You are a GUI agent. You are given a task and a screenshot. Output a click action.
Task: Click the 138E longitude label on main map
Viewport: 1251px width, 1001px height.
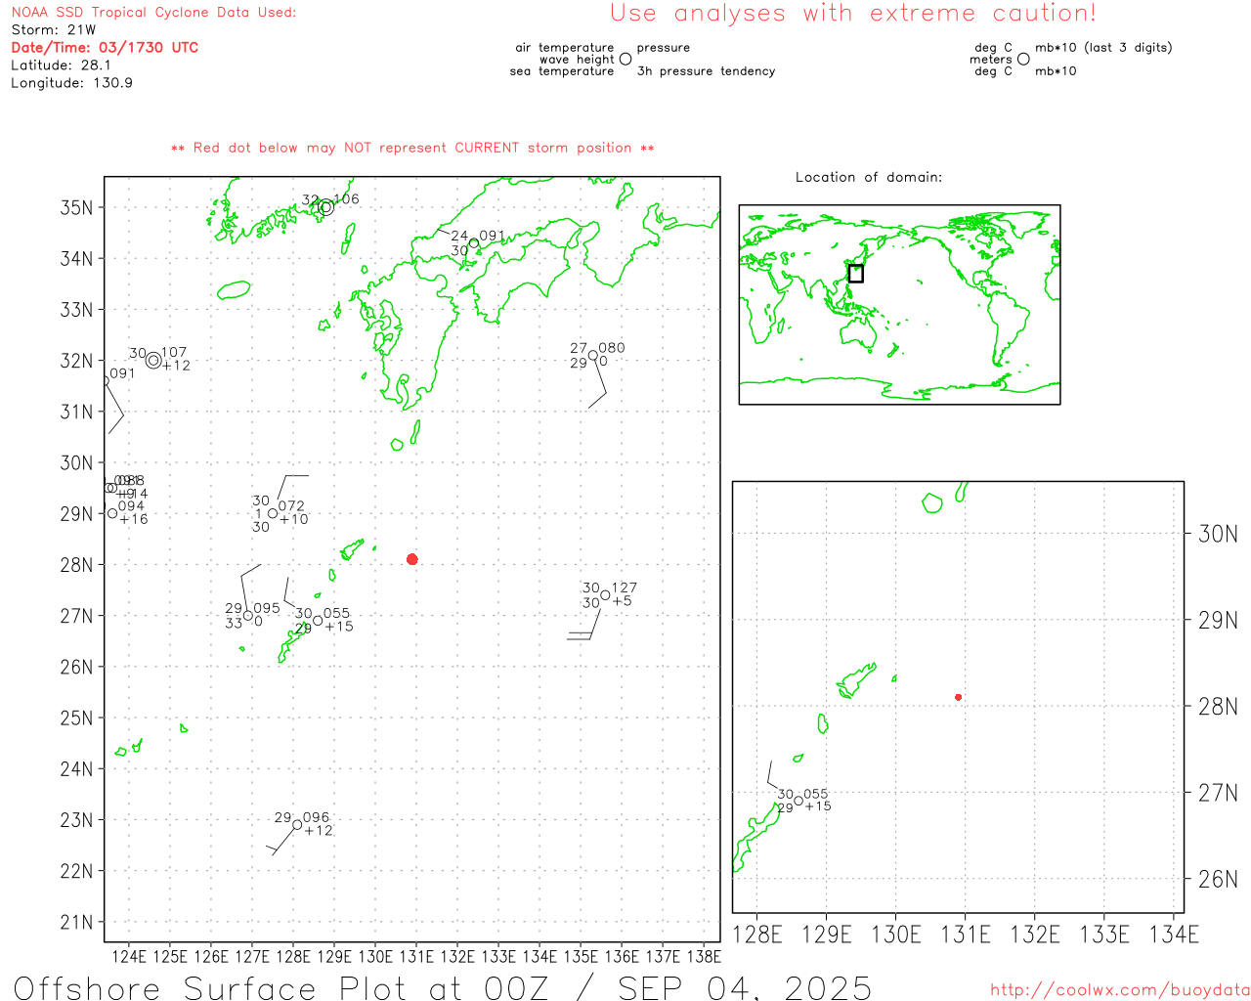[704, 957]
